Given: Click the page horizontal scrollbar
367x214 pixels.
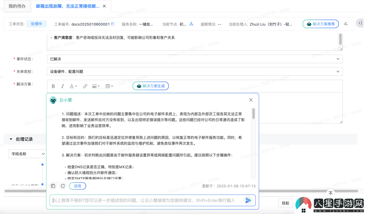Looking at the screenshot, I should pos(181,191).
